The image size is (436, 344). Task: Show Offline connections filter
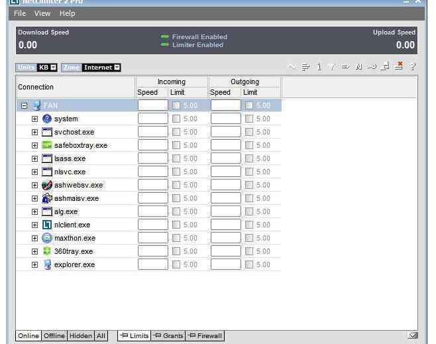coord(54,335)
